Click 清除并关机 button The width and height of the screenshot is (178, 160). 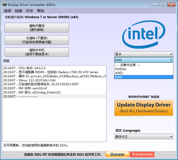tap(37, 52)
